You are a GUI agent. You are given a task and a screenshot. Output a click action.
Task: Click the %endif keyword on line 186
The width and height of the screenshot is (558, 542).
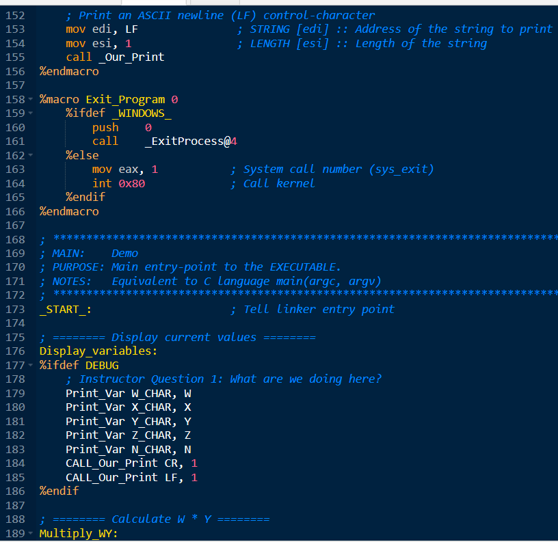[59, 491]
